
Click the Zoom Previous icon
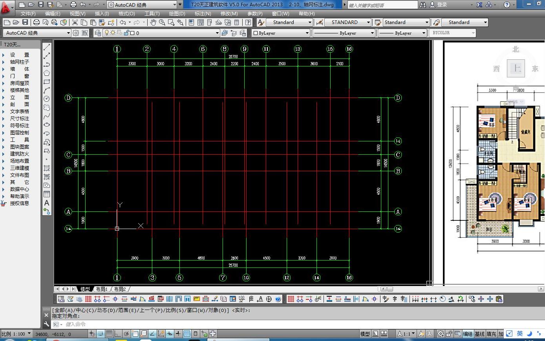click(x=180, y=22)
